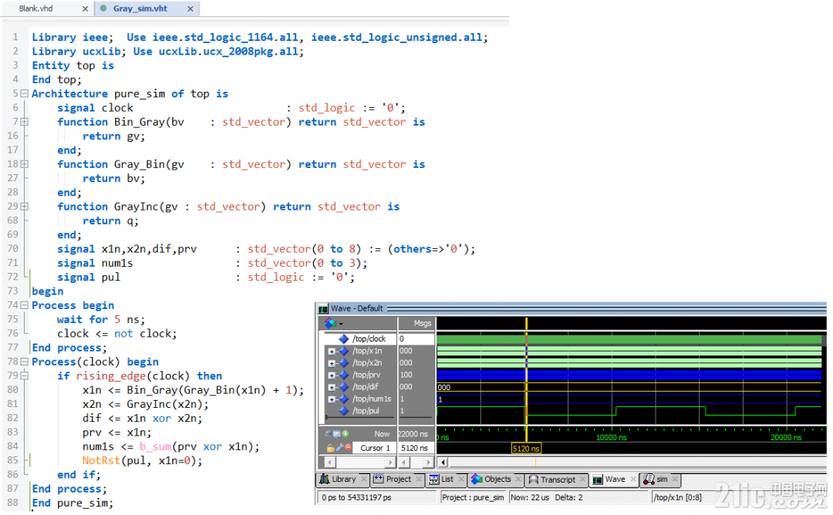833x515 pixels.
Task: Expand the /top/x1n signal bus
Action: (332, 351)
